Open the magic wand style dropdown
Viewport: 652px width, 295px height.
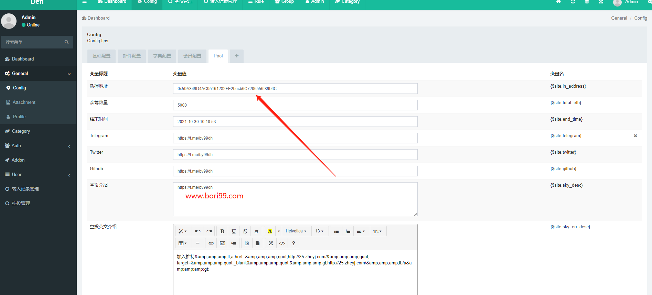183,231
